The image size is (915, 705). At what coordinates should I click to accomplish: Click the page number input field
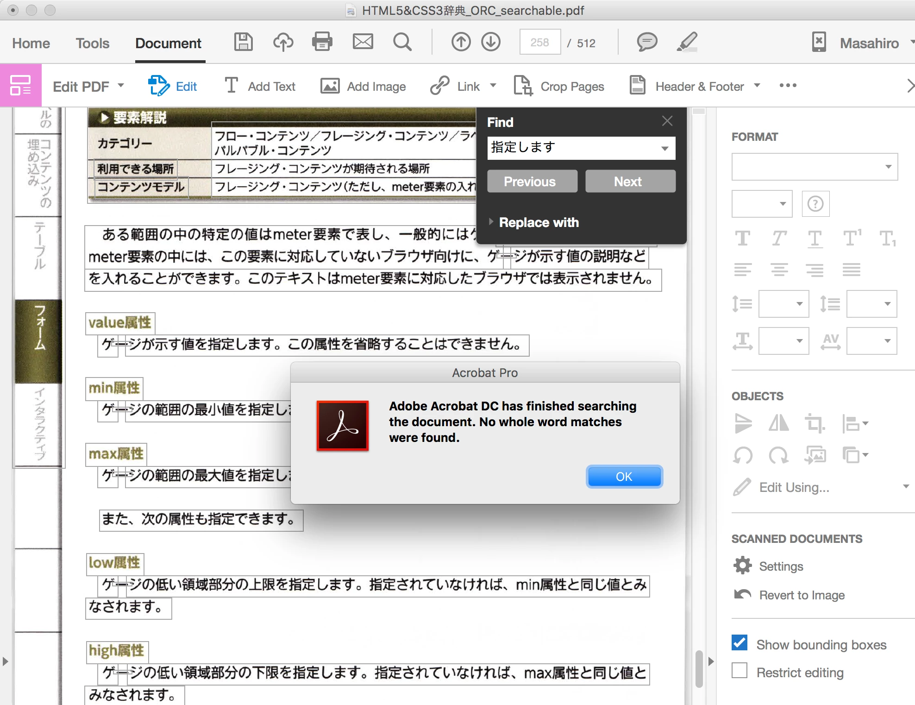tap(539, 43)
